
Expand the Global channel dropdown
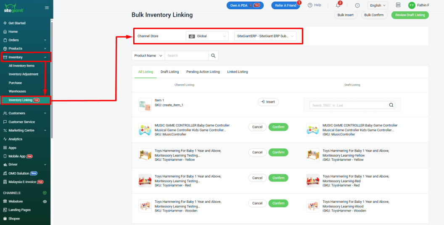[207, 36]
